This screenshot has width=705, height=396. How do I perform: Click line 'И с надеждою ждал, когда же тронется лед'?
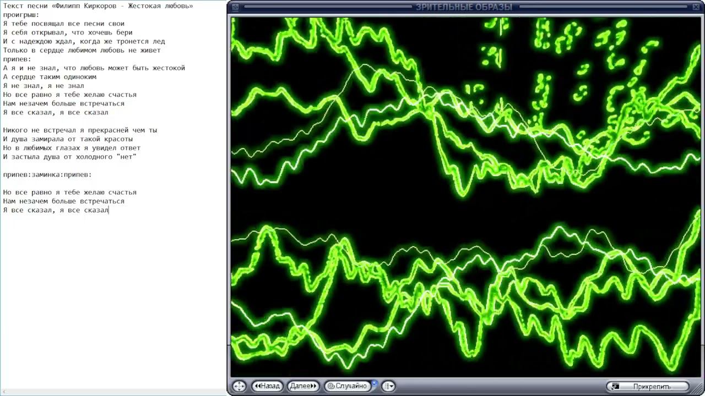click(x=84, y=41)
